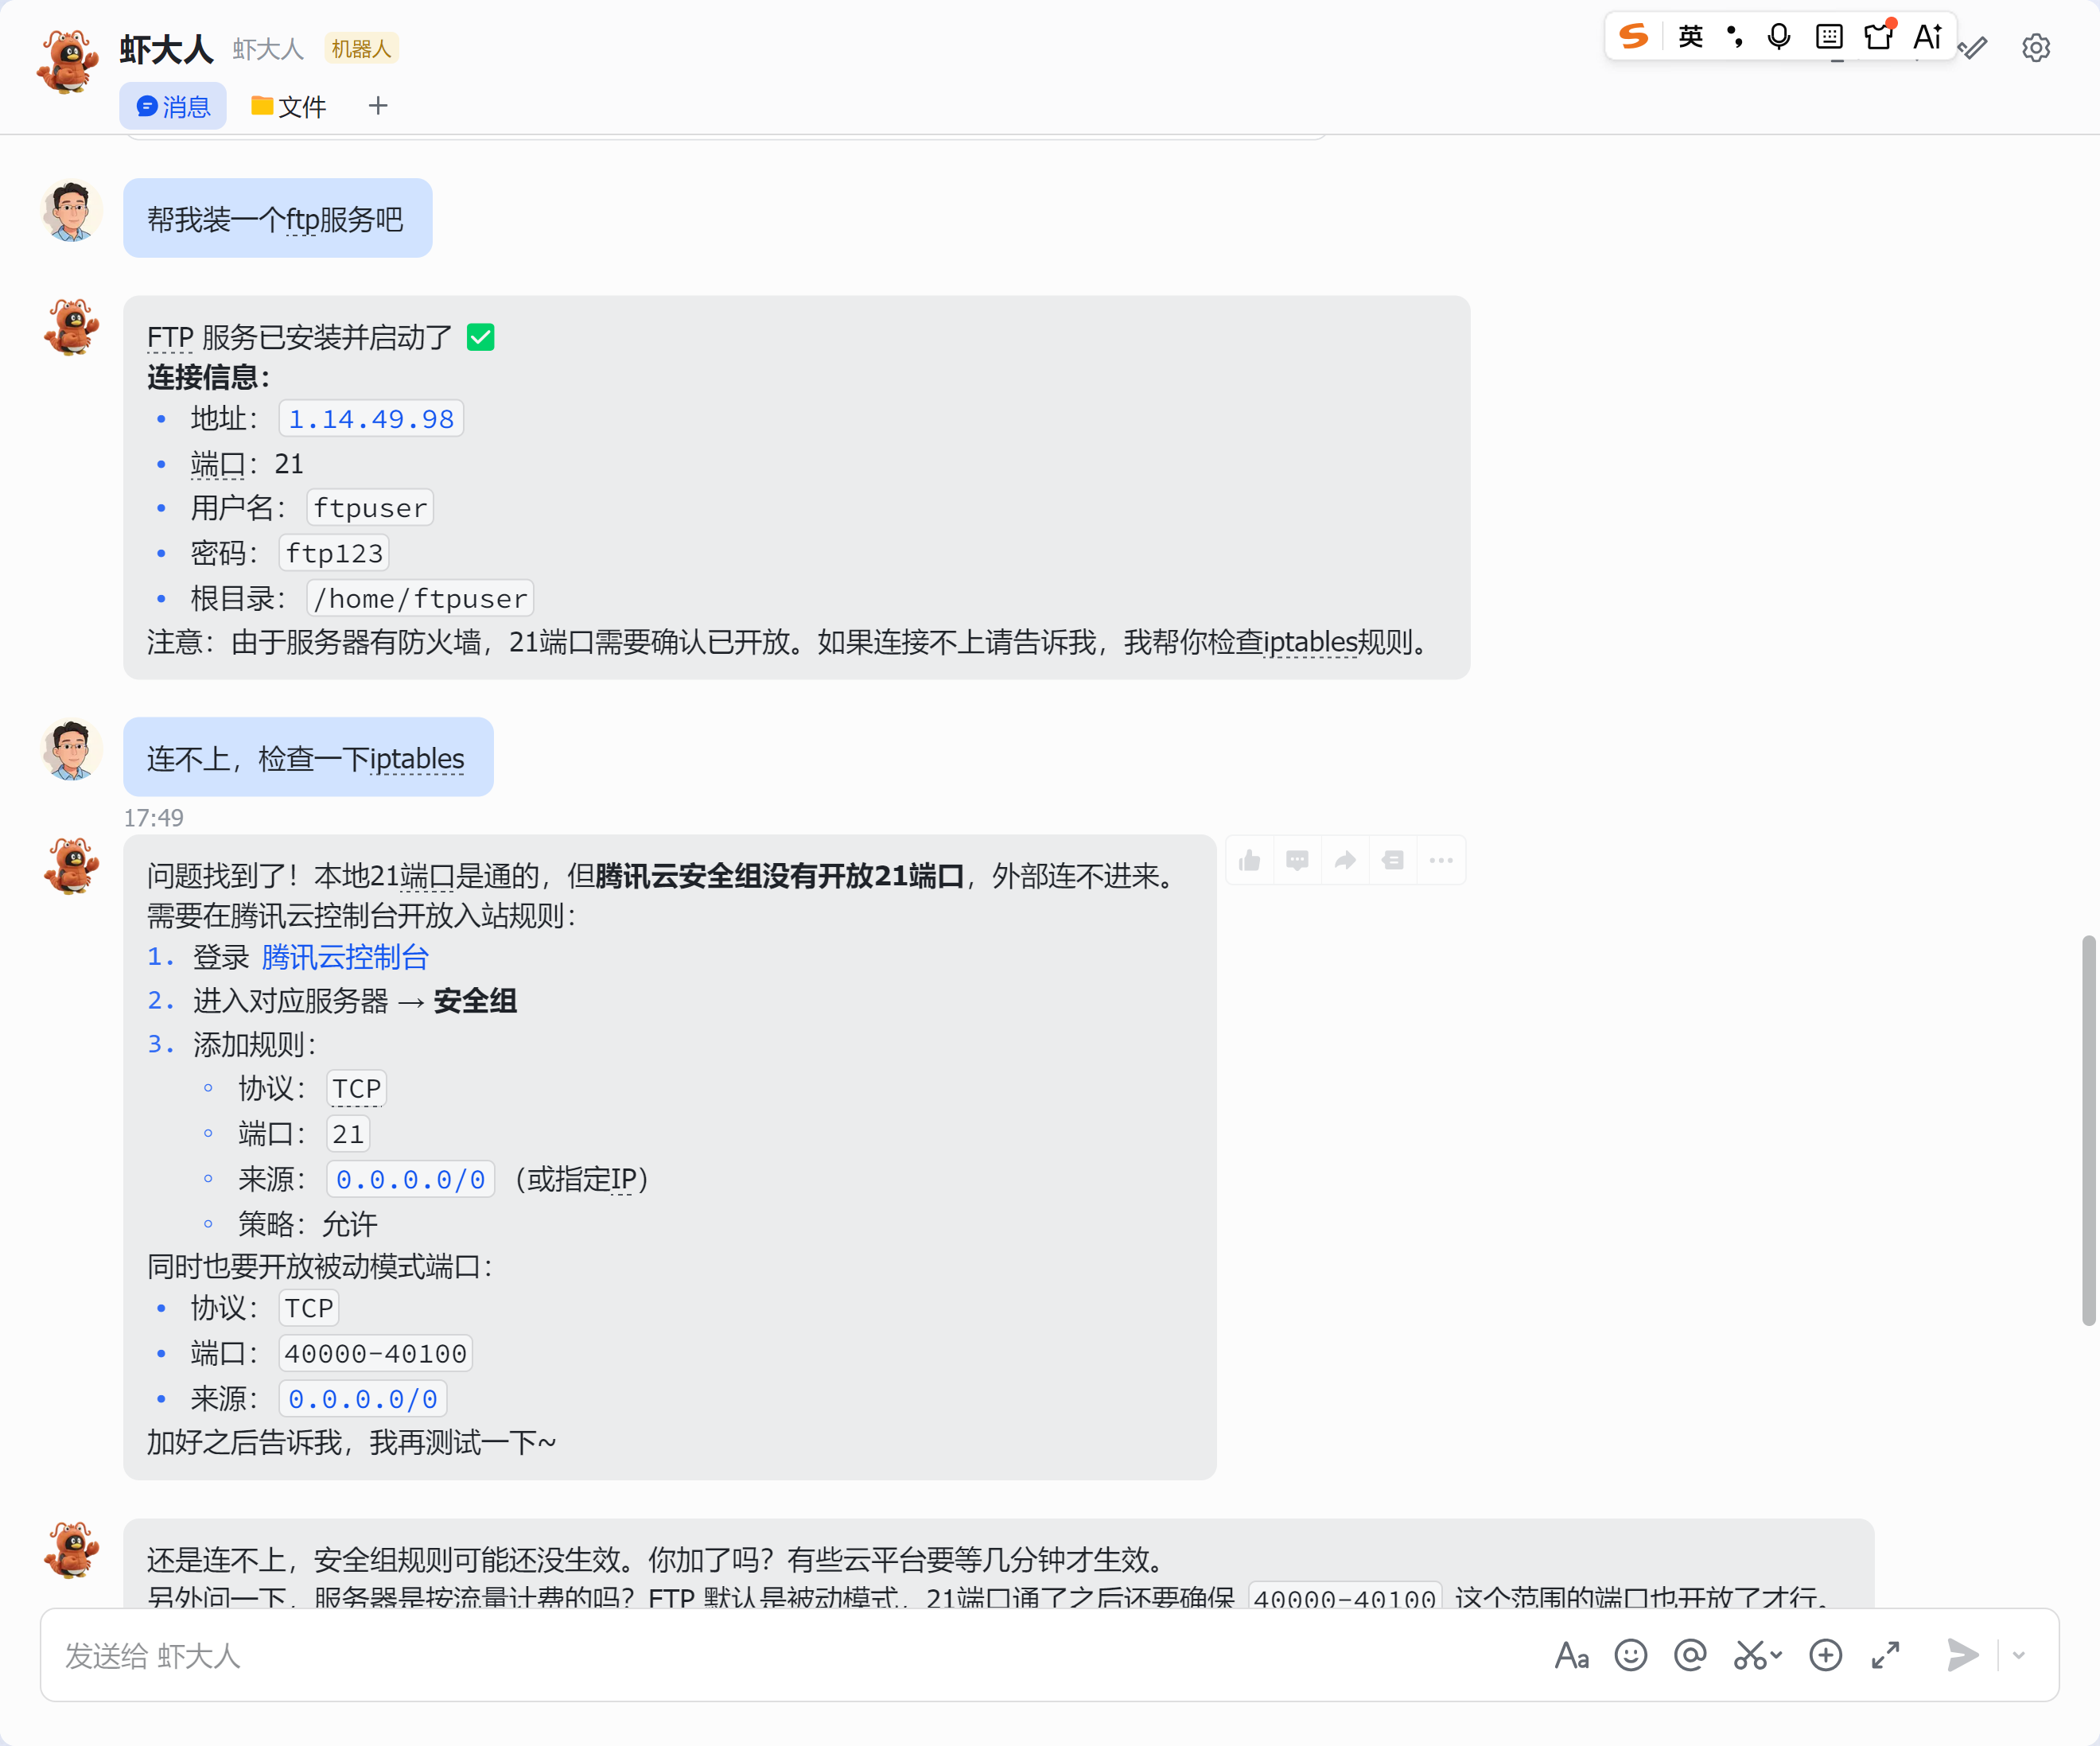Open more message actions ellipsis
2100x1746 pixels.
(x=1441, y=861)
